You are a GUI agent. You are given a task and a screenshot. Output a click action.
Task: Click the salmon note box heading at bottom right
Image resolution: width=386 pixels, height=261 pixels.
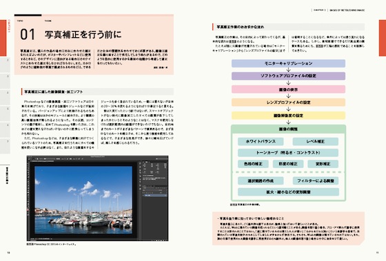coord(251,218)
